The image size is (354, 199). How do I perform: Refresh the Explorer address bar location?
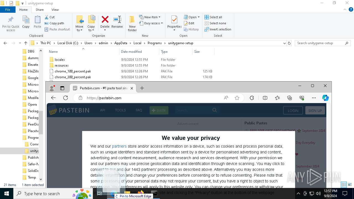[289, 43]
